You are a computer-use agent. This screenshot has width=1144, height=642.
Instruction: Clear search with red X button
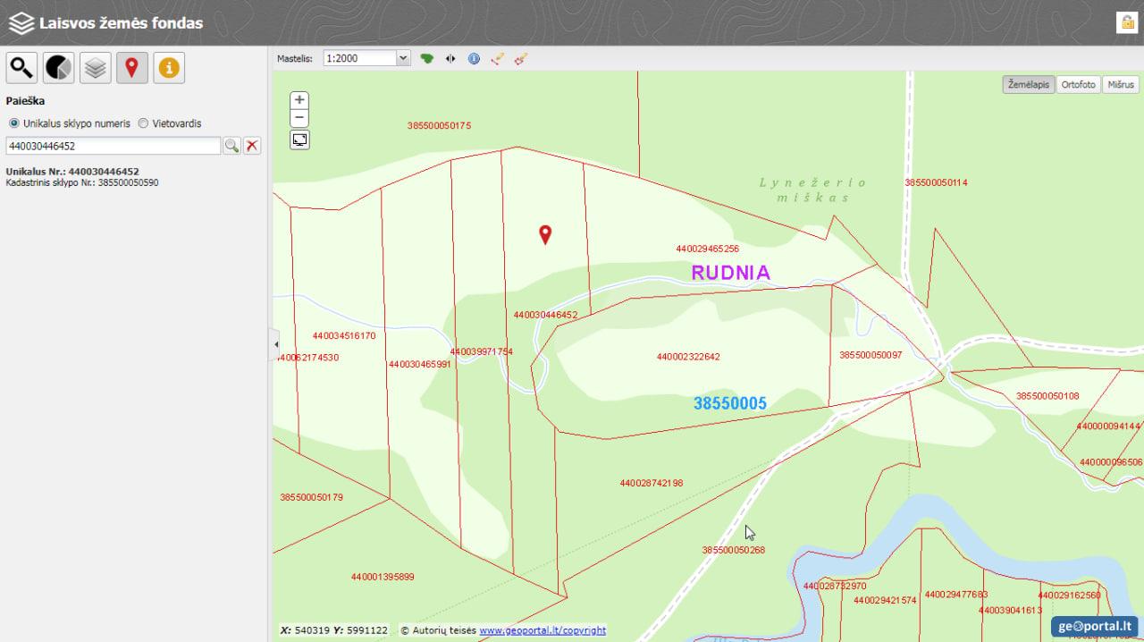click(x=253, y=146)
